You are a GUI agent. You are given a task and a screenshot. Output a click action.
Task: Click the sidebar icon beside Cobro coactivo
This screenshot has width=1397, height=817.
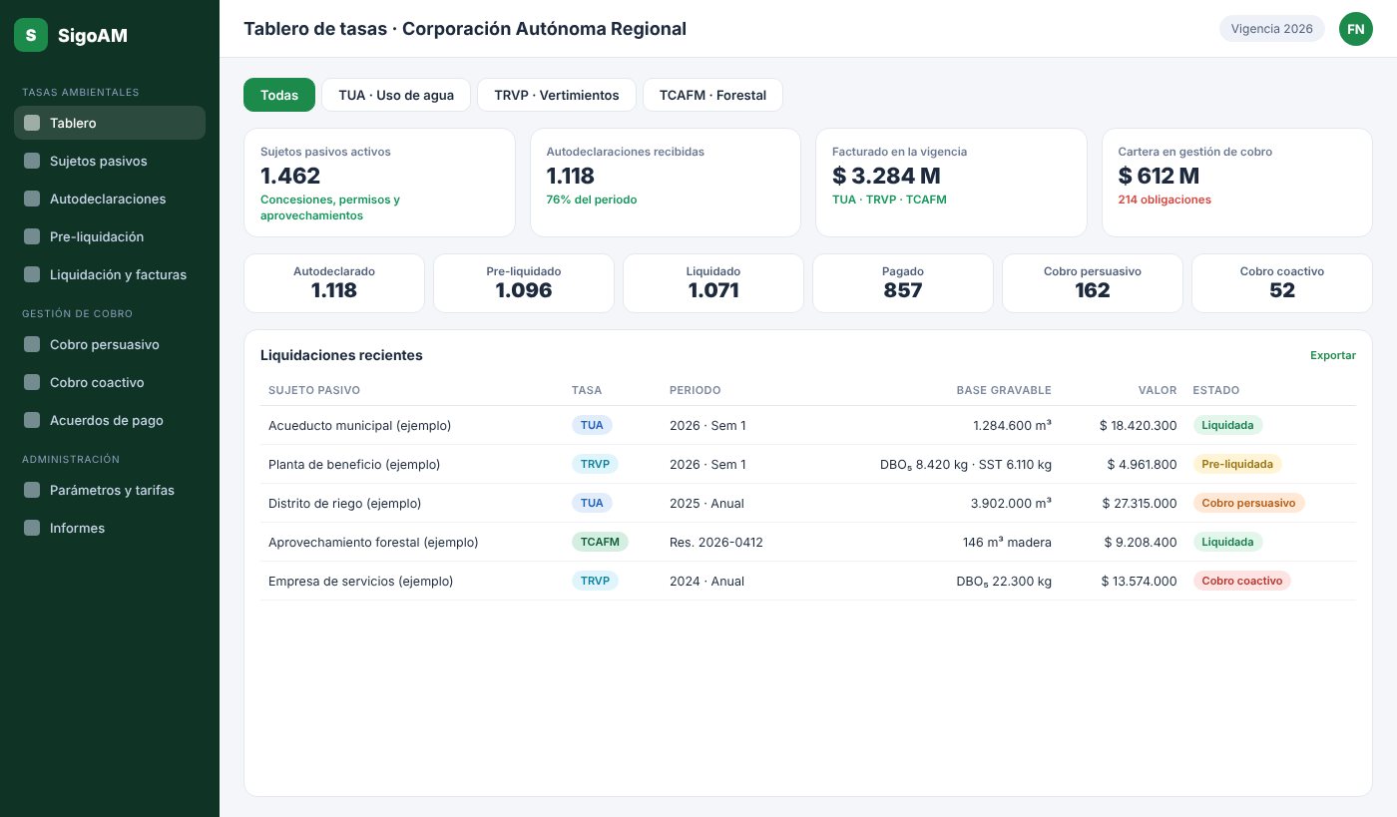32,382
